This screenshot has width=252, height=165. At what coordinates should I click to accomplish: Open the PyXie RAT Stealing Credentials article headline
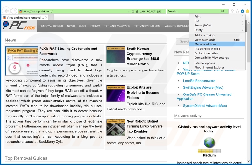click(x=68, y=51)
